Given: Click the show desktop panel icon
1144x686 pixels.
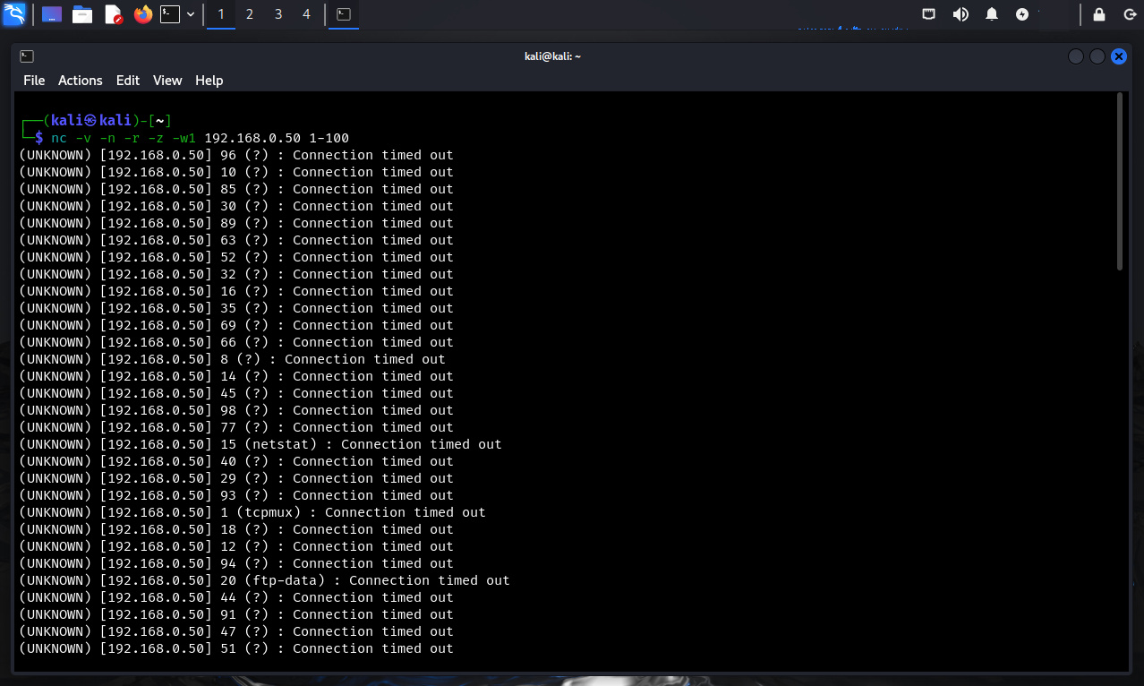Looking at the screenshot, I should tap(52, 14).
